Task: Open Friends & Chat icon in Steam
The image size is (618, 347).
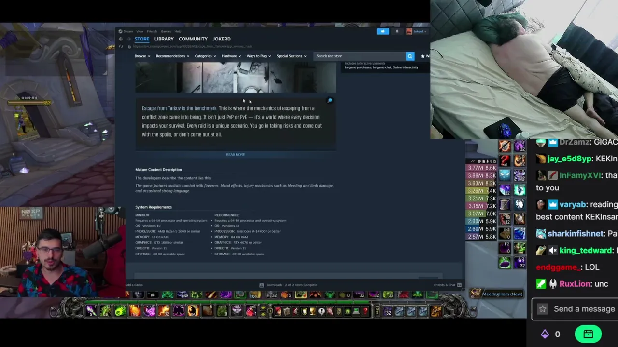Action: [459, 285]
